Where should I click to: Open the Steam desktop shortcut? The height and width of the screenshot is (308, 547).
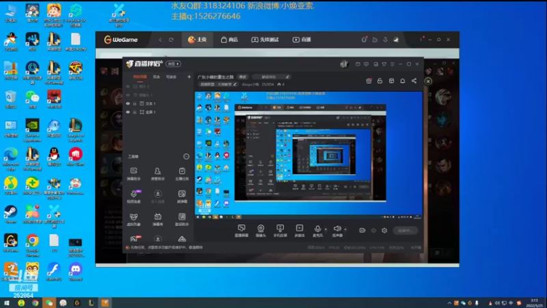point(11,214)
